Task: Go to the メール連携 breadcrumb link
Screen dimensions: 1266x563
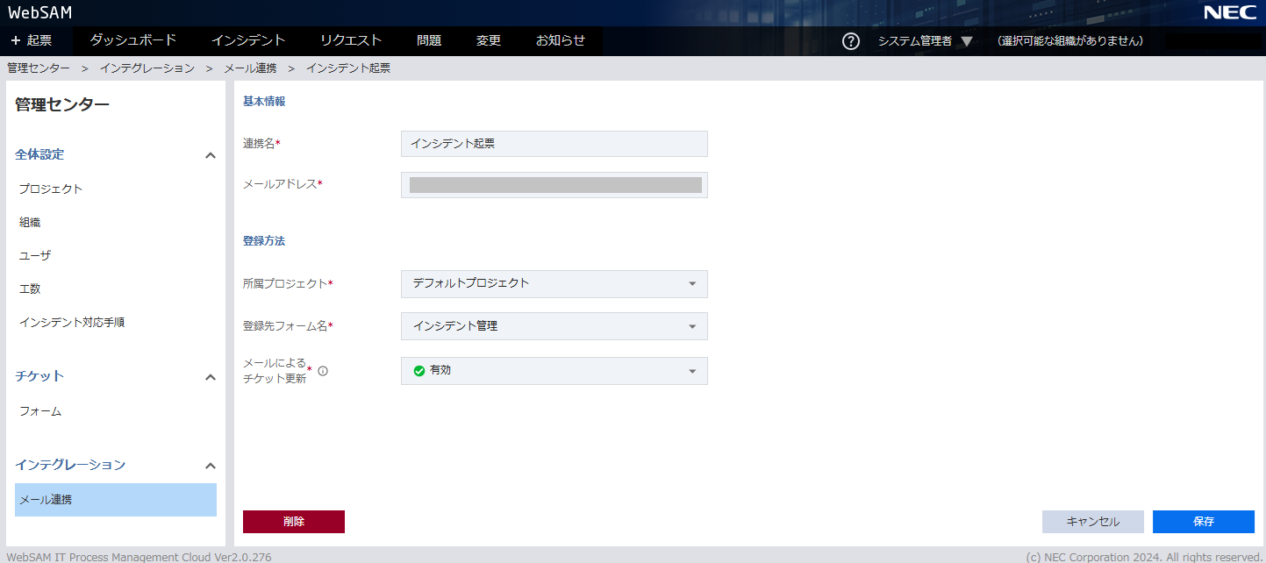Action: 250,68
